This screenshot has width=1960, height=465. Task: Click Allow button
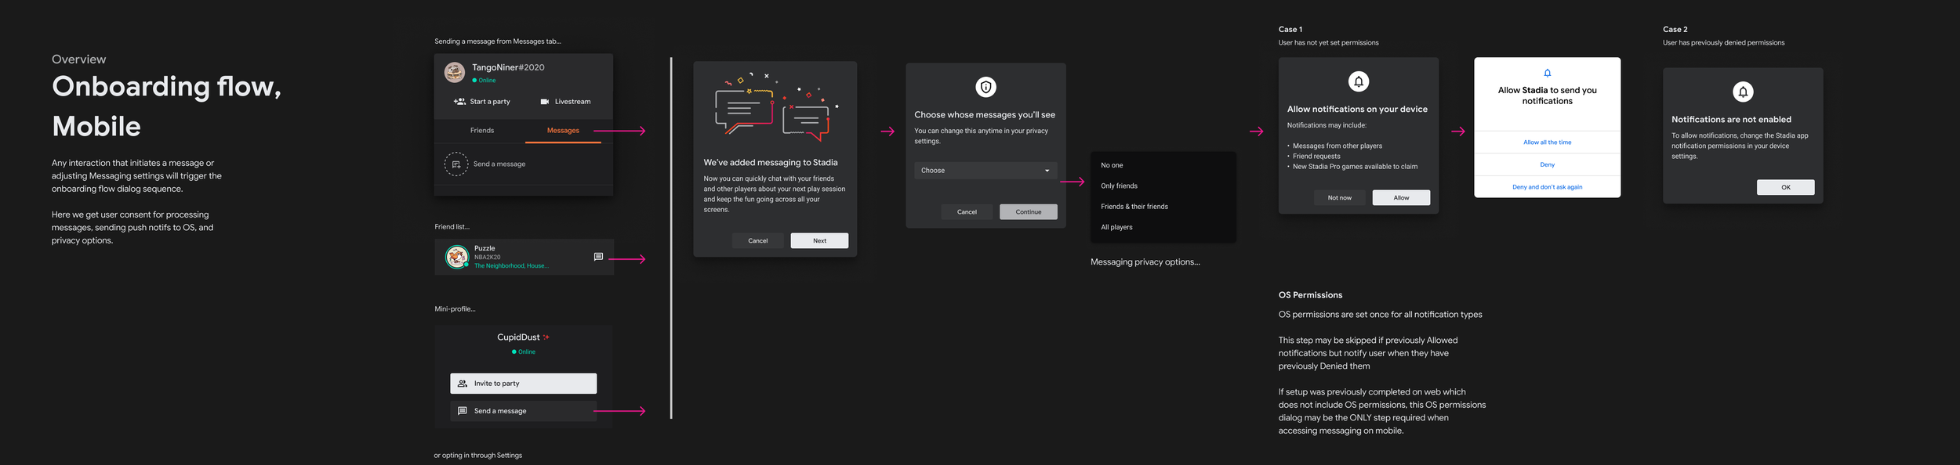click(x=1401, y=198)
